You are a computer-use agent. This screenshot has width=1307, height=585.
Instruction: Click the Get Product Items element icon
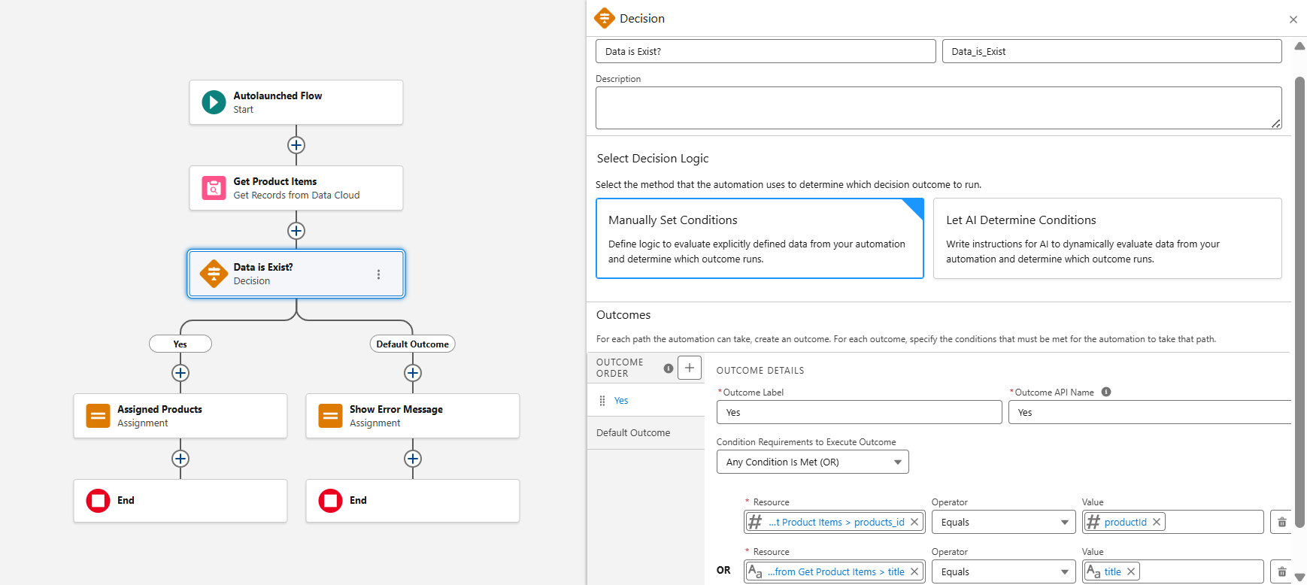[214, 188]
